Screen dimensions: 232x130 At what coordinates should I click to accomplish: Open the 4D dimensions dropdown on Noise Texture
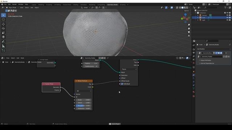click(x=84, y=91)
